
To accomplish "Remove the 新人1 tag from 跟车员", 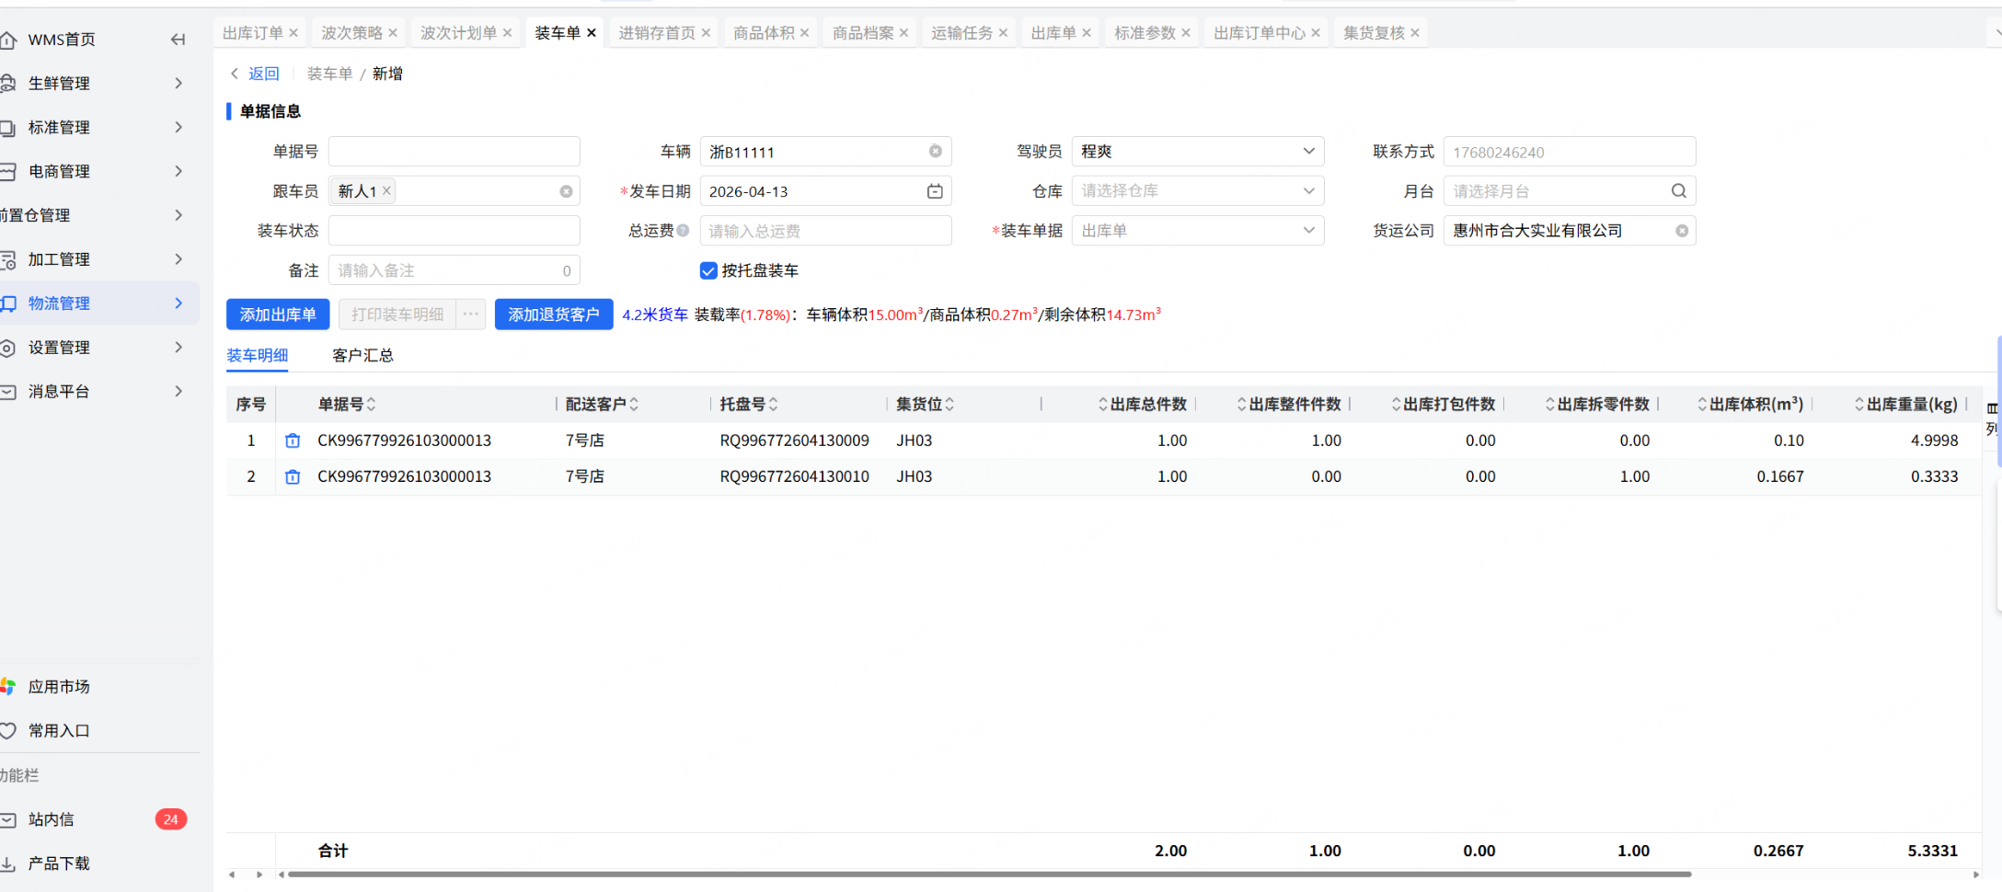I will (x=387, y=190).
